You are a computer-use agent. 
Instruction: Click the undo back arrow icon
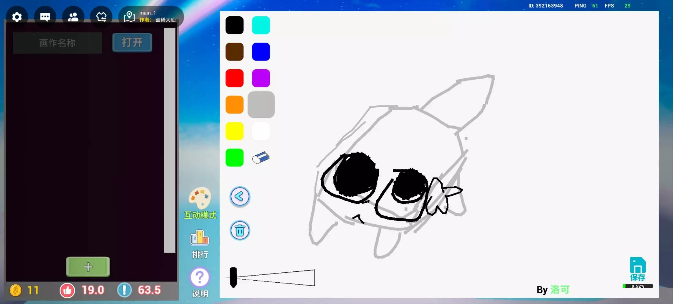(x=240, y=196)
